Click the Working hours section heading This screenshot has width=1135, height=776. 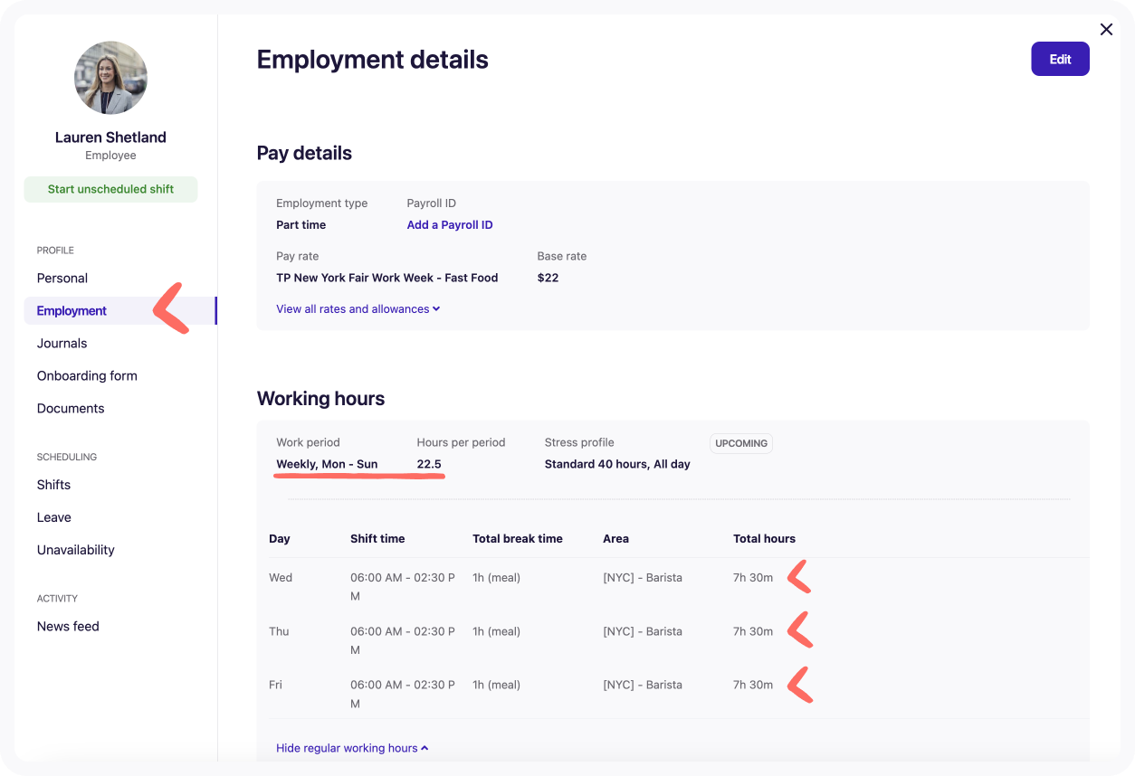click(320, 399)
